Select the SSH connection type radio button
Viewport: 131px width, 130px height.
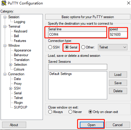tap(50, 47)
